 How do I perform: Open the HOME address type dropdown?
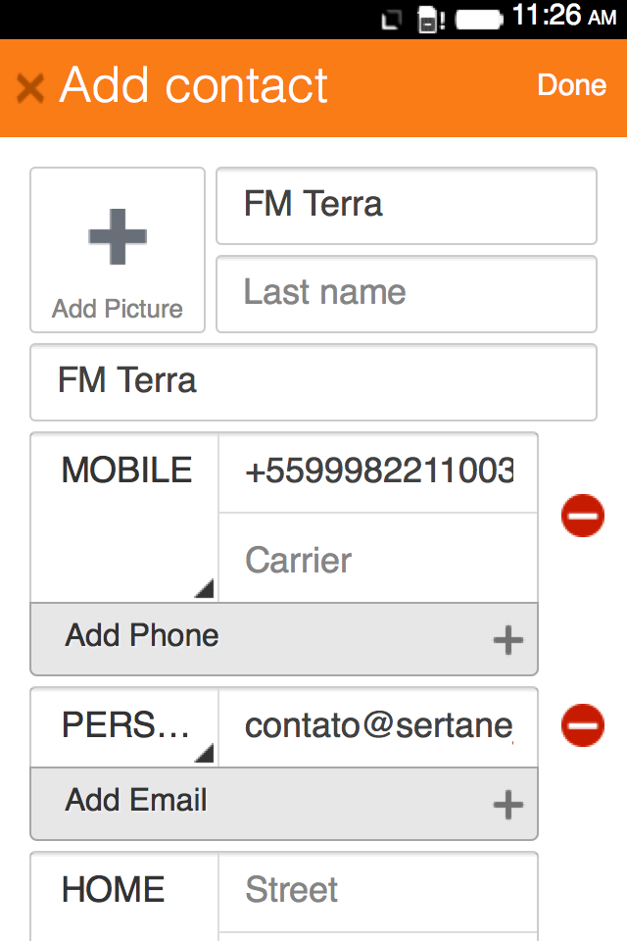click(x=125, y=894)
